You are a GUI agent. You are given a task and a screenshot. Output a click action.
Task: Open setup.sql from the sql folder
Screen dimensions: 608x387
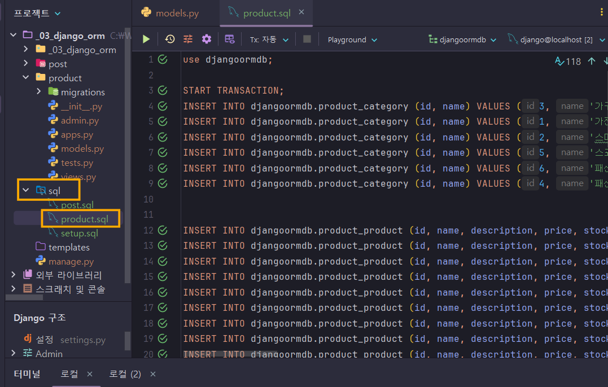79,233
